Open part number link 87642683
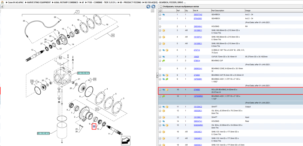Image resolution: width=303 pixels, height=146 pixels. click(x=198, y=18)
